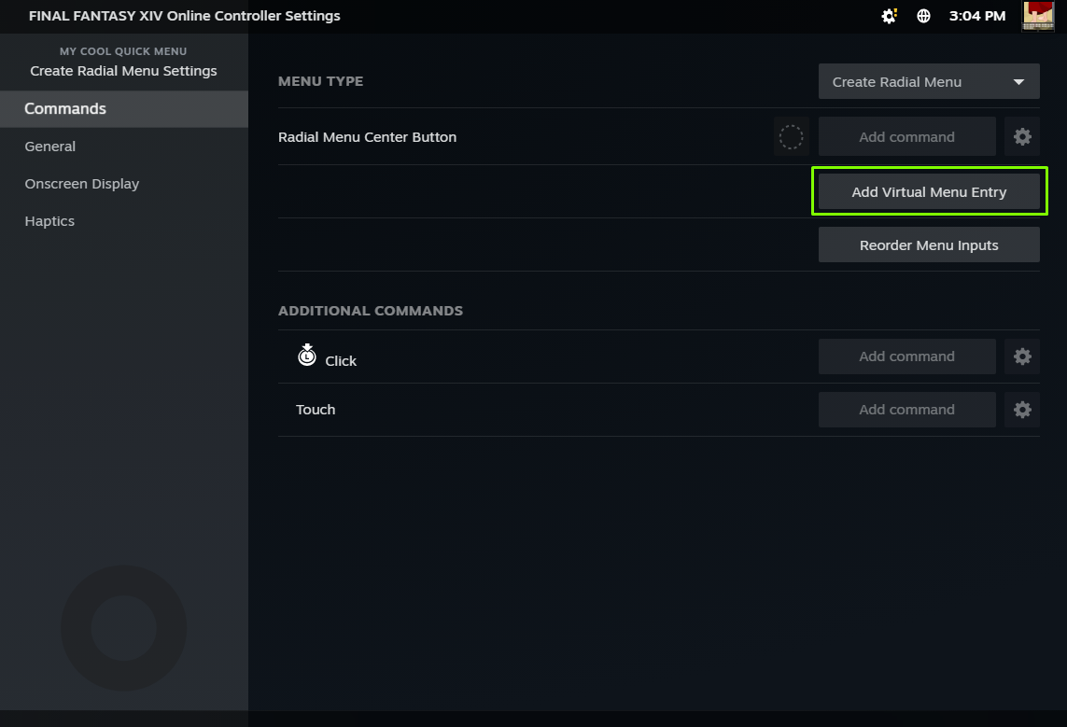The image size is (1067, 727).
Task: Open gear settings for Click command
Action: pos(1022,357)
